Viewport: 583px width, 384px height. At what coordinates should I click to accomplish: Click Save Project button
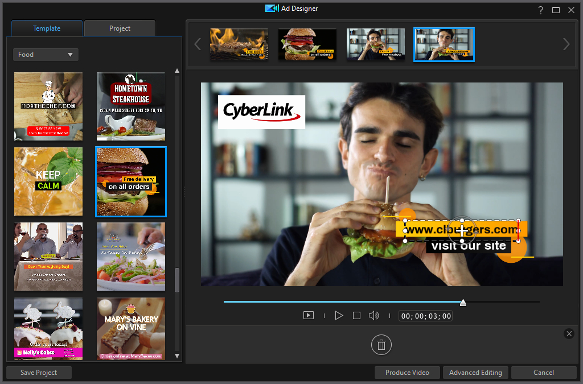[x=39, y=373]
